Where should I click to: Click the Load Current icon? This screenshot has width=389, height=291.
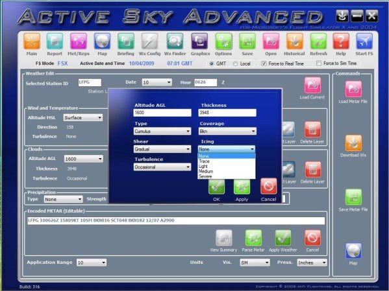tap(312, 85)
